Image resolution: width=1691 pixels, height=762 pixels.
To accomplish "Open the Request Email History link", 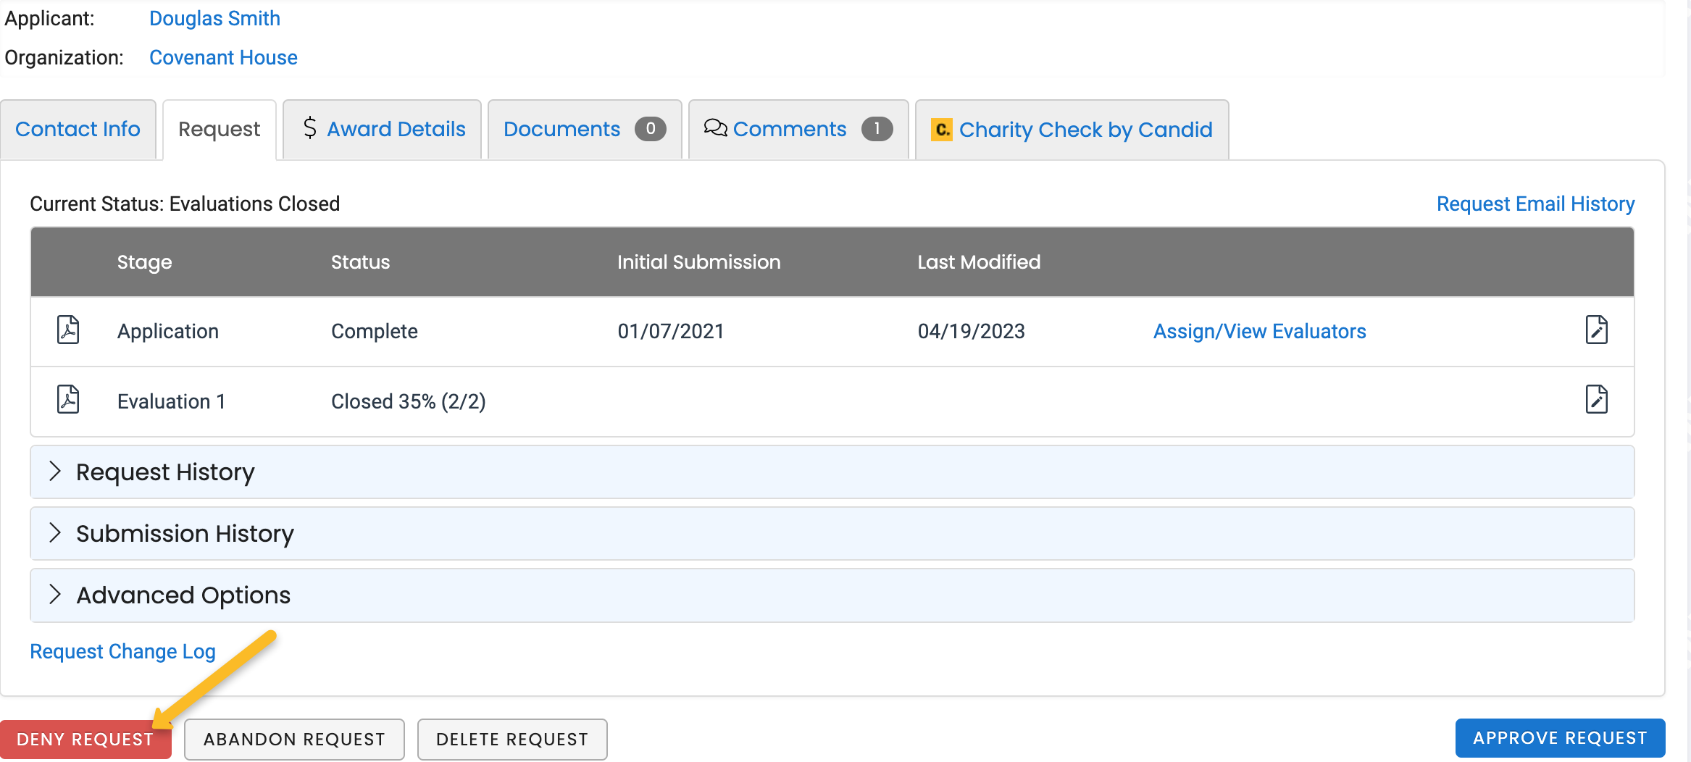I will 1535,204.
